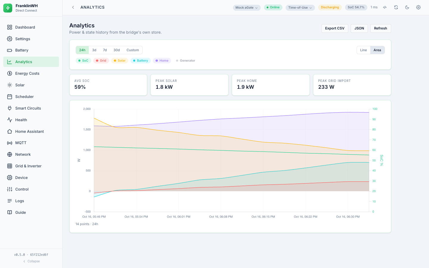
Task: Switch chart to Line mode
Action: 363,50
